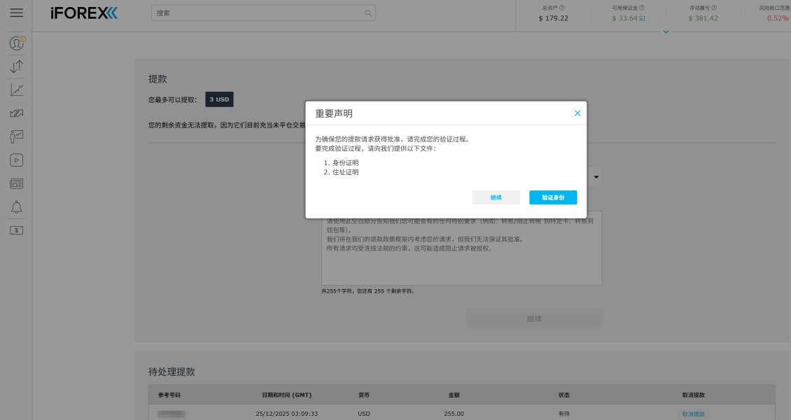Click the iFOREX logo
Image resolution: width=791 pixels, height=420 pixels.
click(84, 13)
